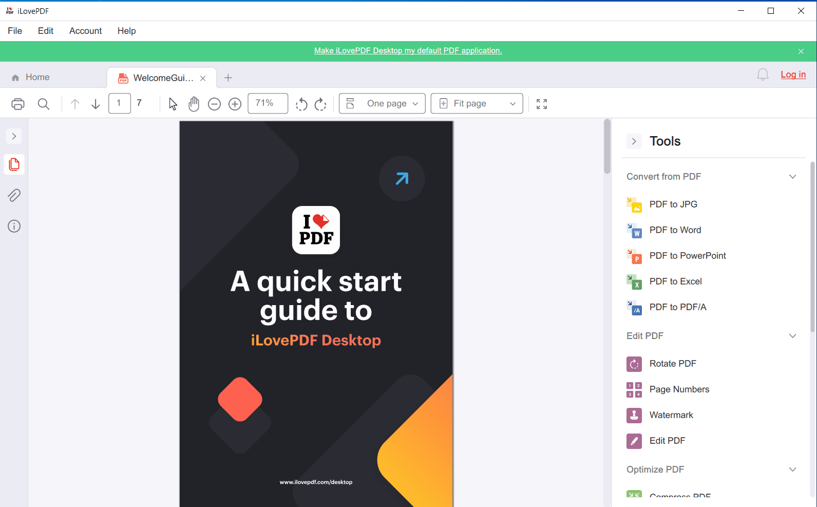This screenshot has width=817, height=507.
Task: Rotate page counterclockwise
Action: [301, 104]
